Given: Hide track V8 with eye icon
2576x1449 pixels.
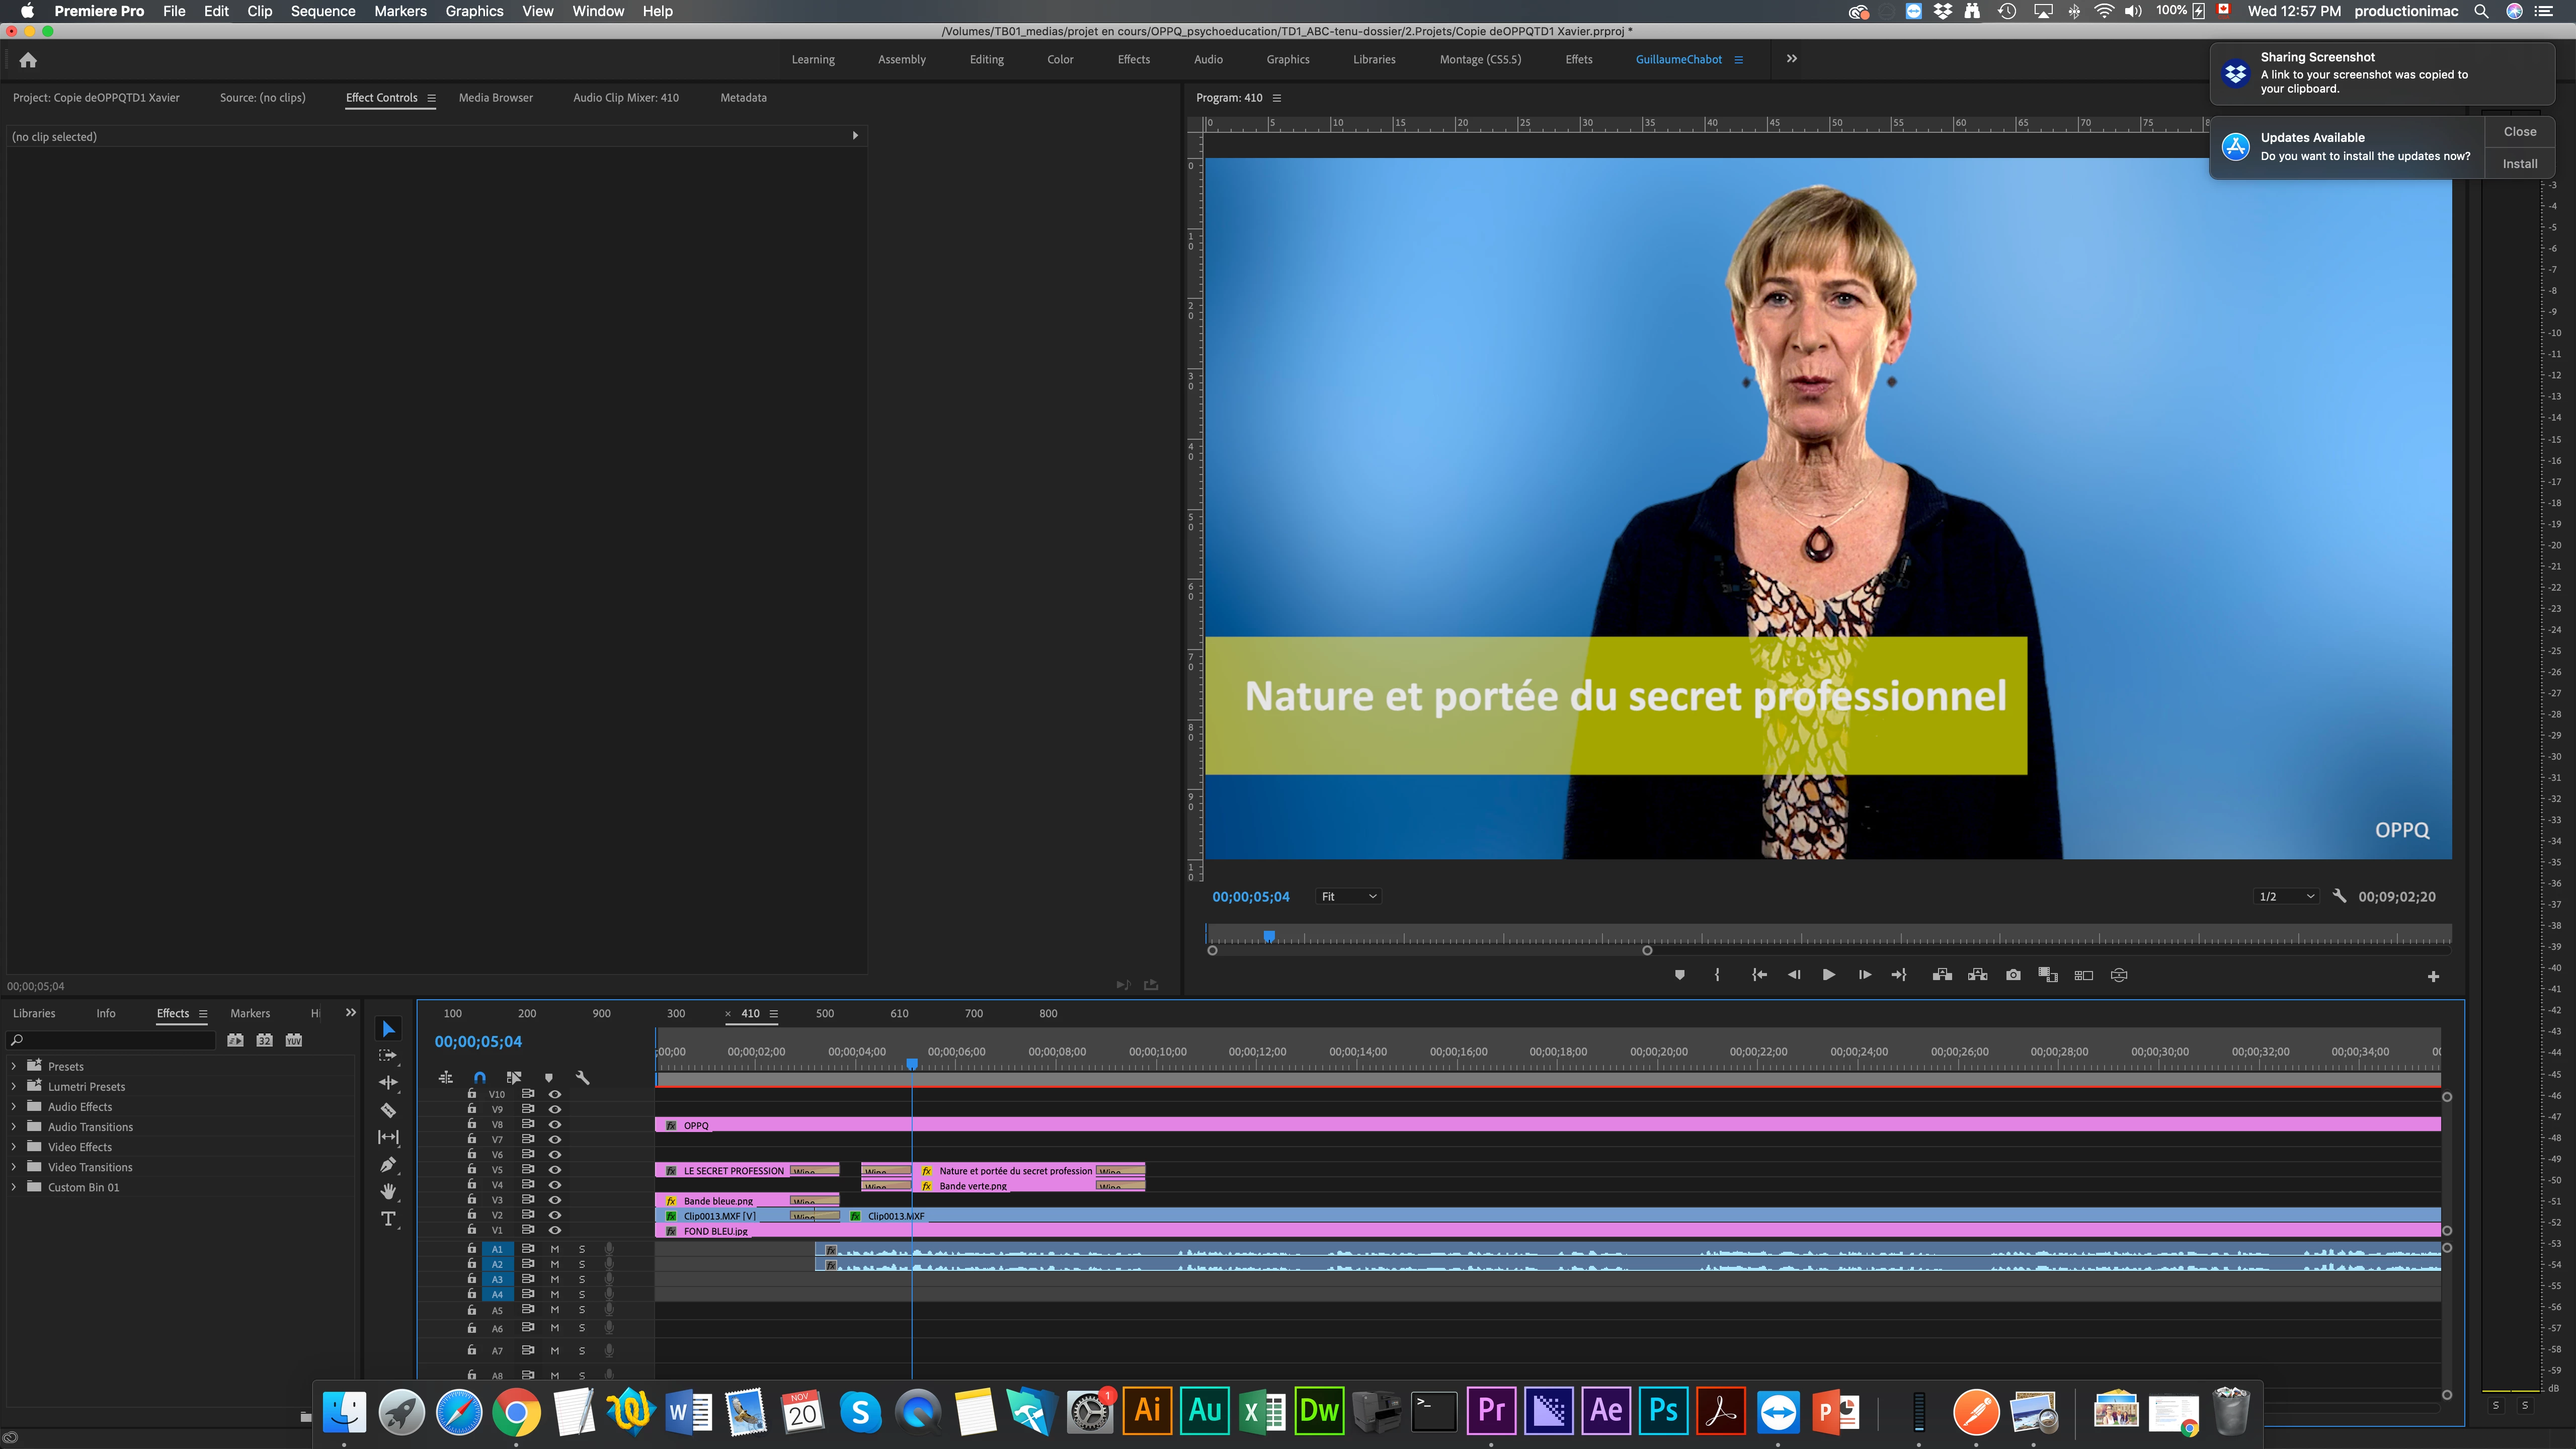Looking at the screenshot, I should tap(555, 1125).
